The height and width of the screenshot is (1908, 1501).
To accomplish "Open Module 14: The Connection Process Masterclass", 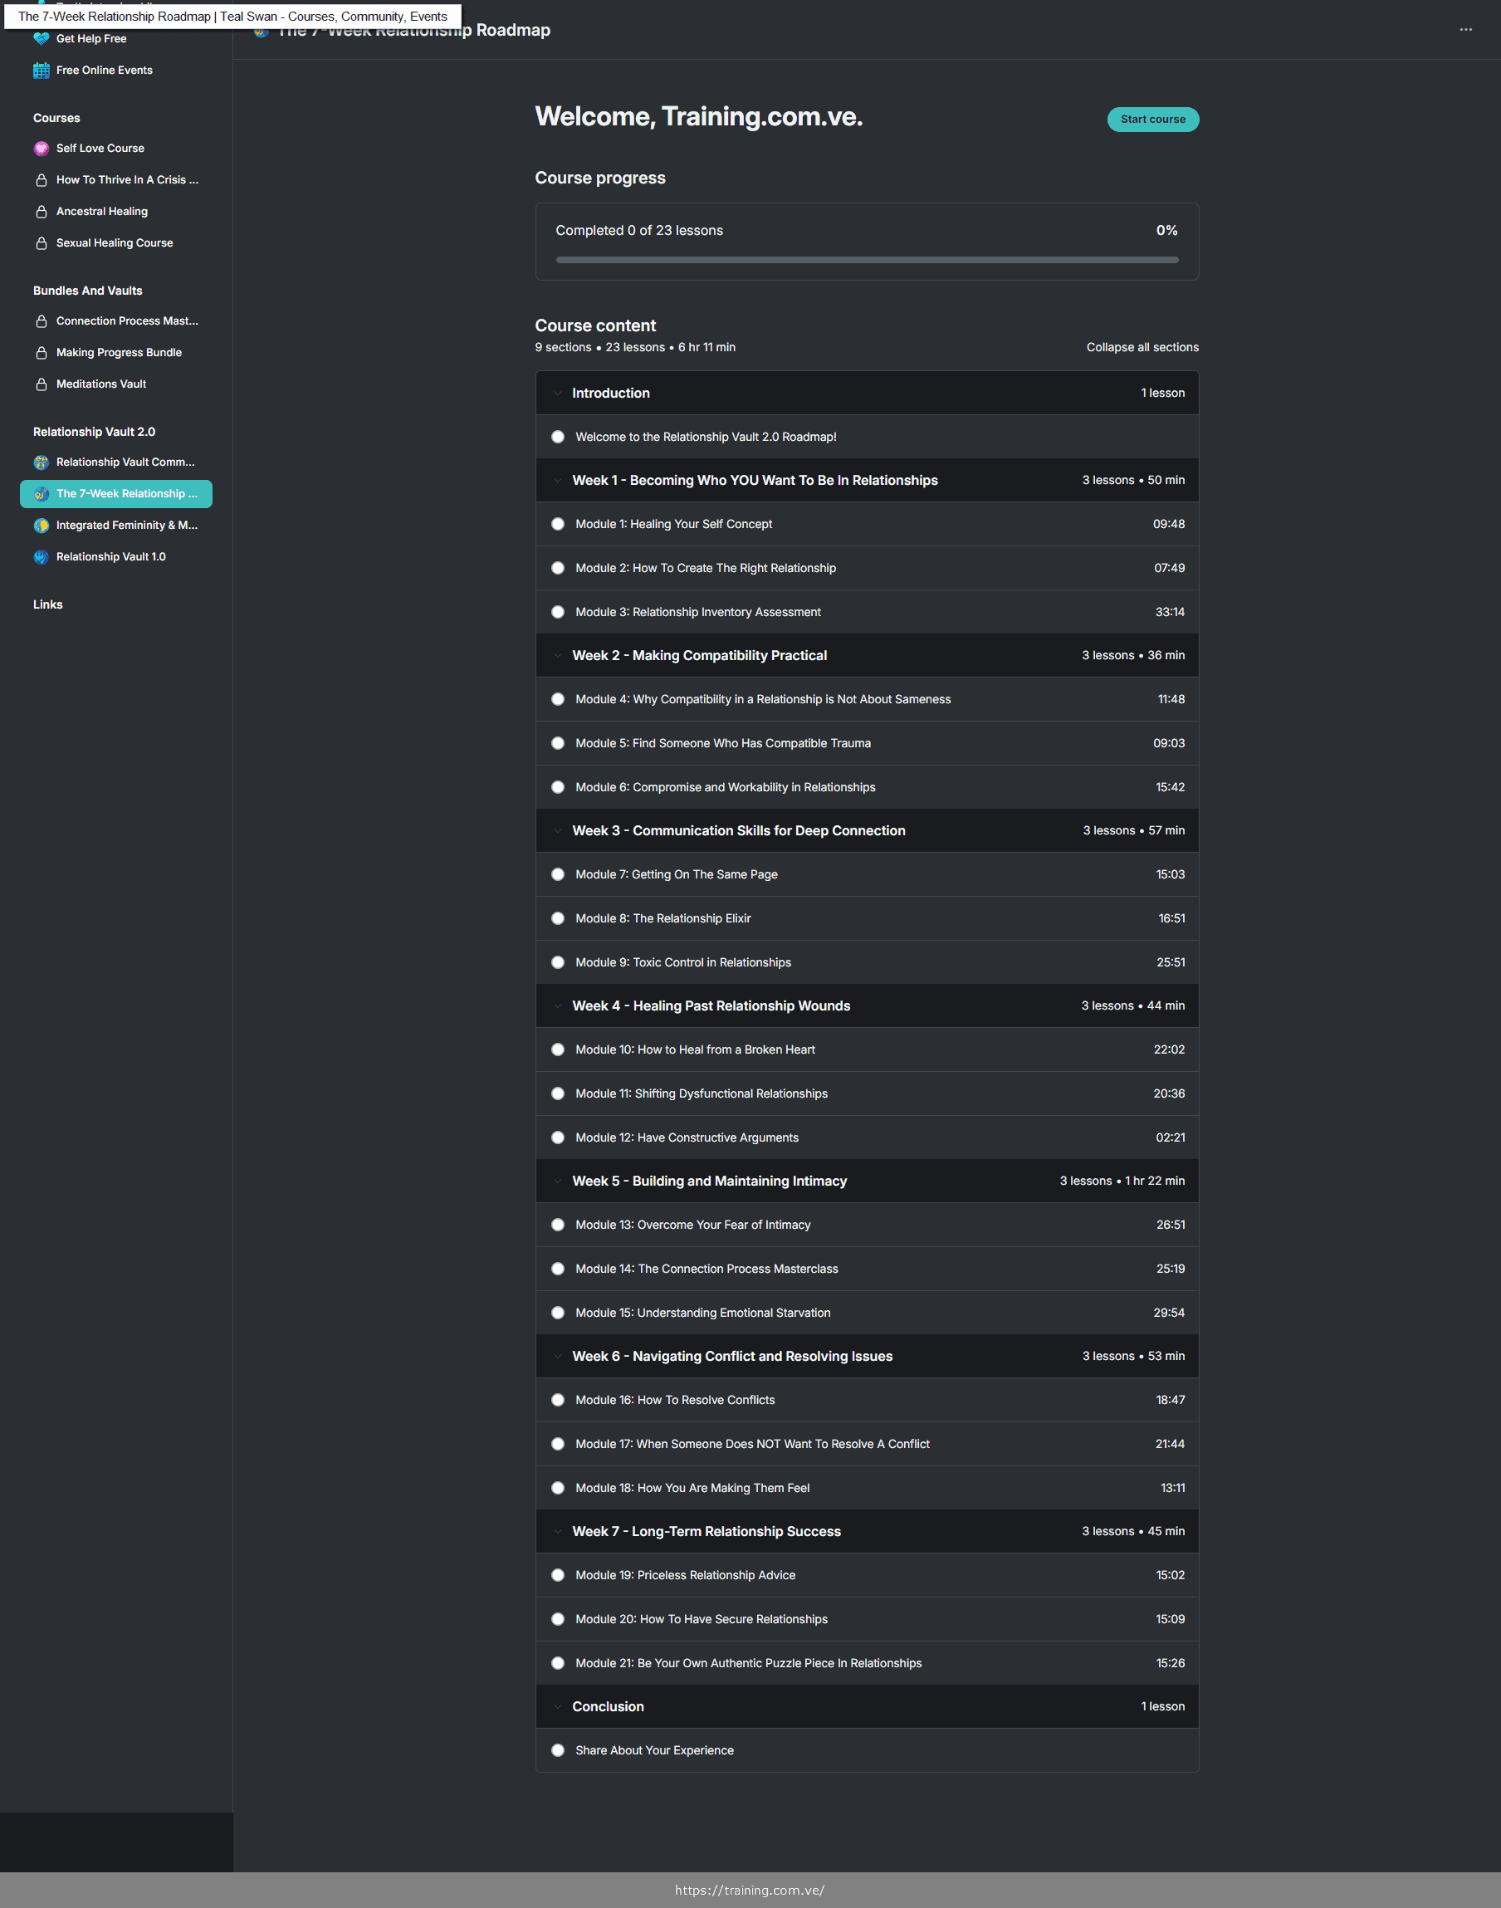I will [x=706, y=1268].
